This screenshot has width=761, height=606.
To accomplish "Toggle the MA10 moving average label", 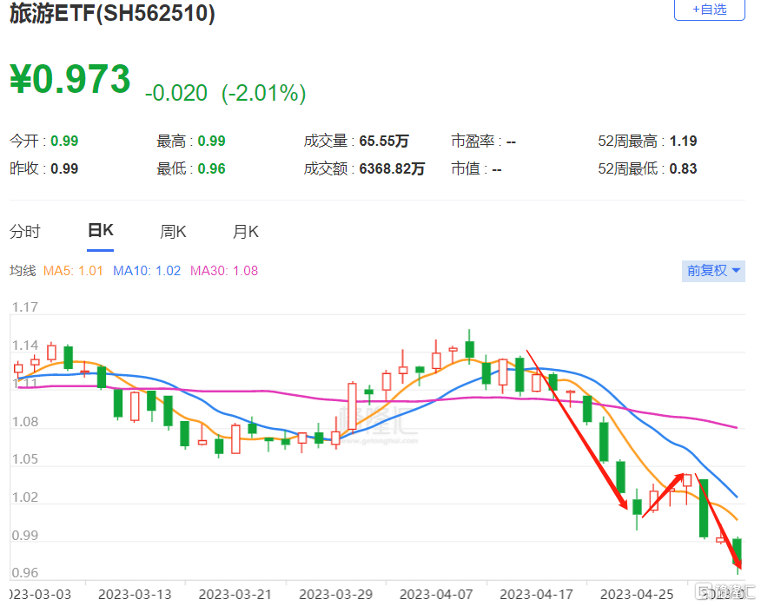I will [147, 271].
